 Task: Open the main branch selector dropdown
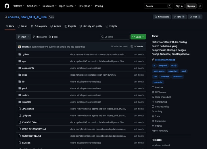coord(24,37)
